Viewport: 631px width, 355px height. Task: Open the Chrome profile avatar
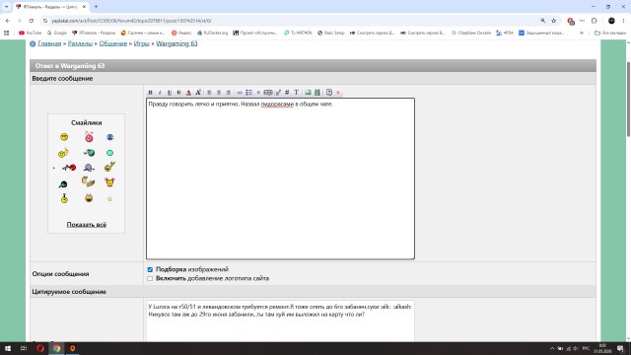point(611,21)
